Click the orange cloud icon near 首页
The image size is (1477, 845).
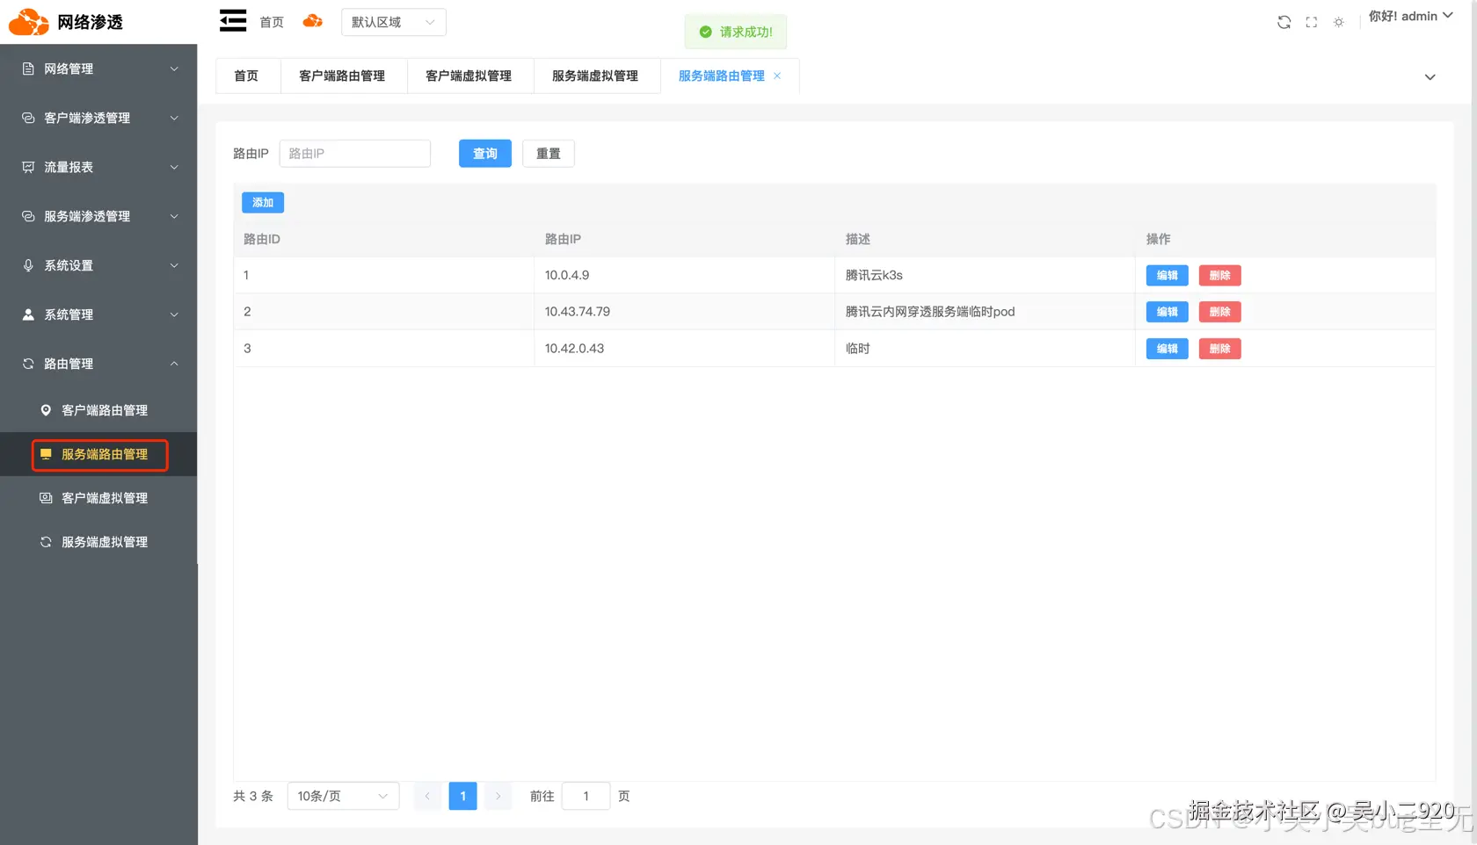312,21
